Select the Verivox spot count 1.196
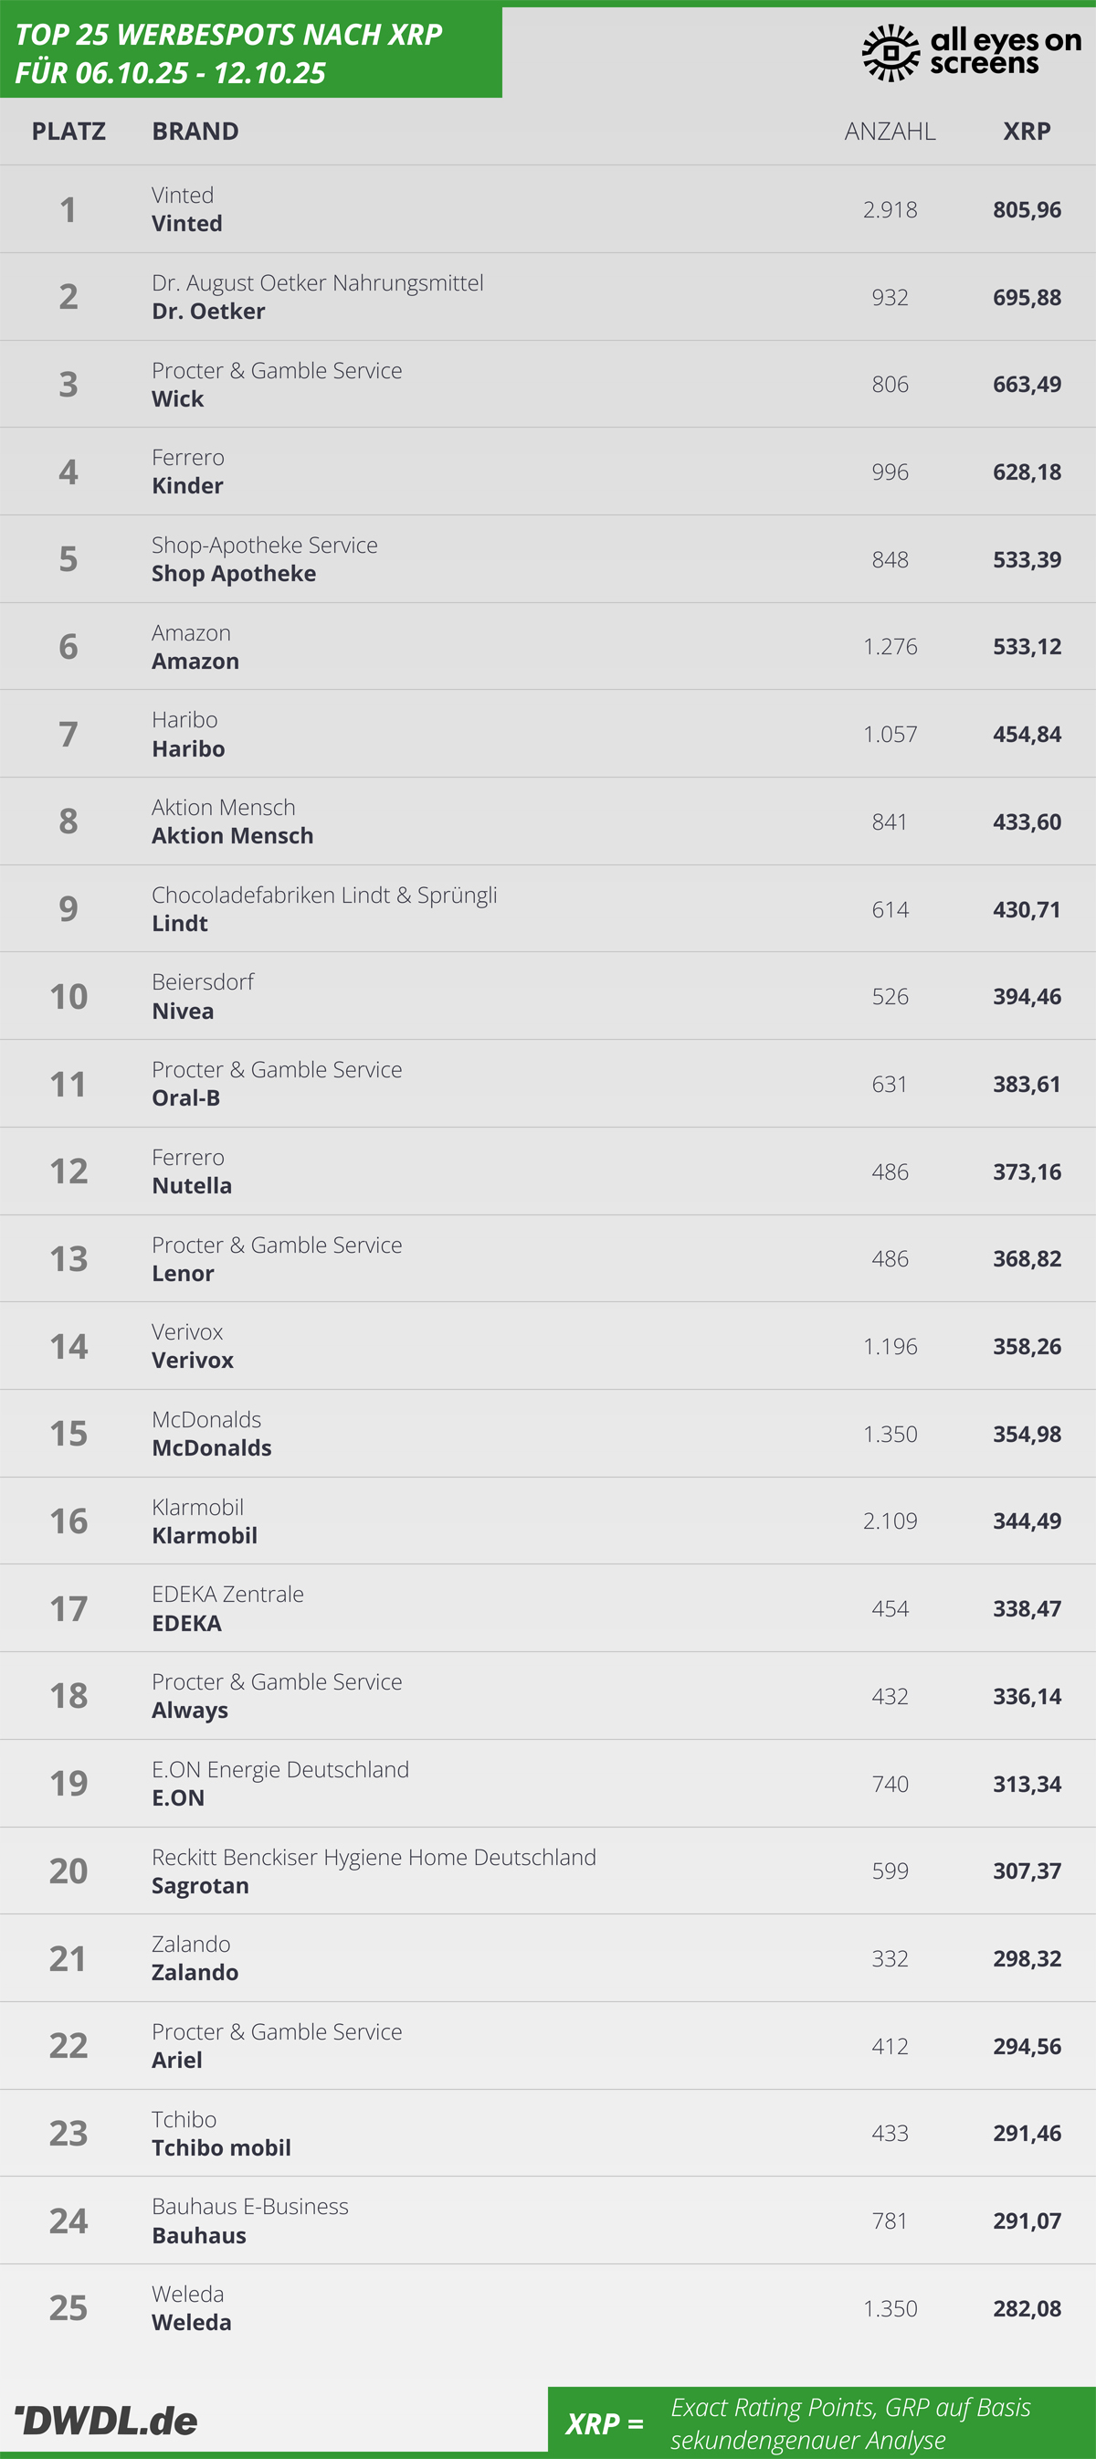Screen dimensions: 1096x2459 pyautogui.click(x=890, y=1346)
